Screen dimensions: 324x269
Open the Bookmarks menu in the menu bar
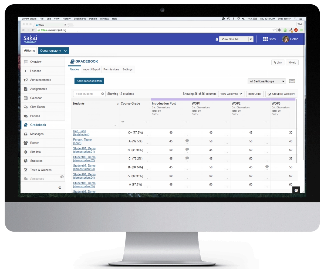[x=80, y=19]
